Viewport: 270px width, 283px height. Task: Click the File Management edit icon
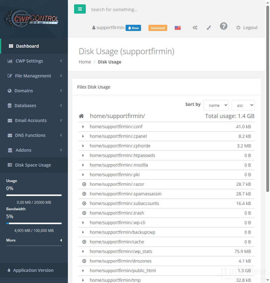pyautogui.click(x=10, y=76)
